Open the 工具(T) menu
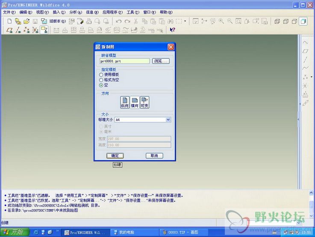 pos(133,12)
